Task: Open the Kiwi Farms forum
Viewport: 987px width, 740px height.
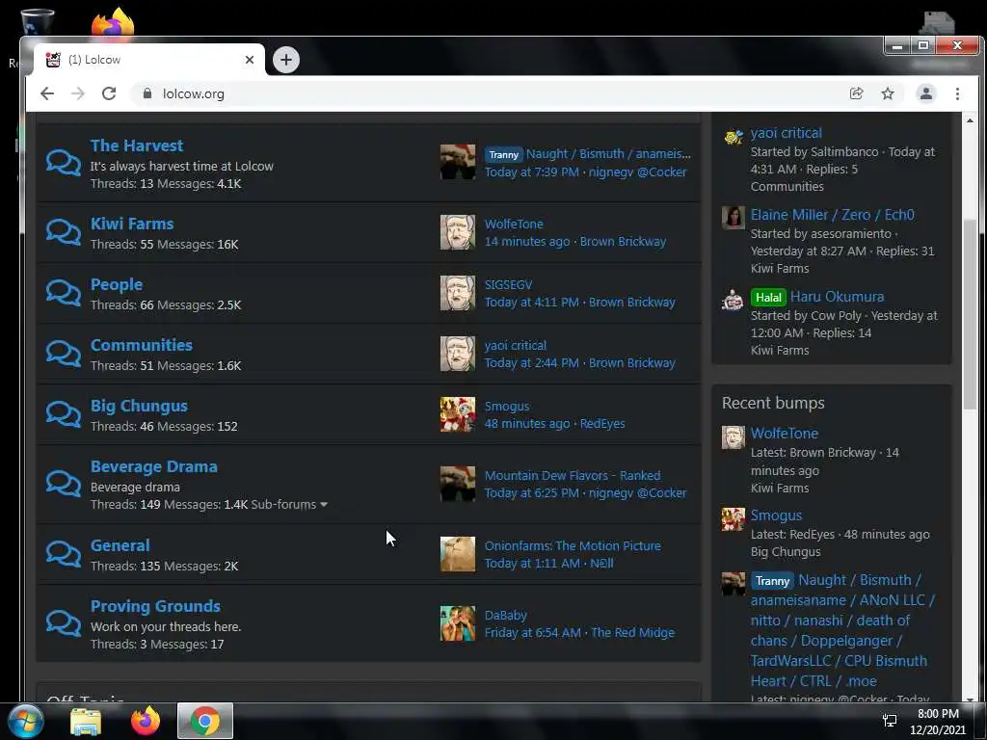Action: 131,224
